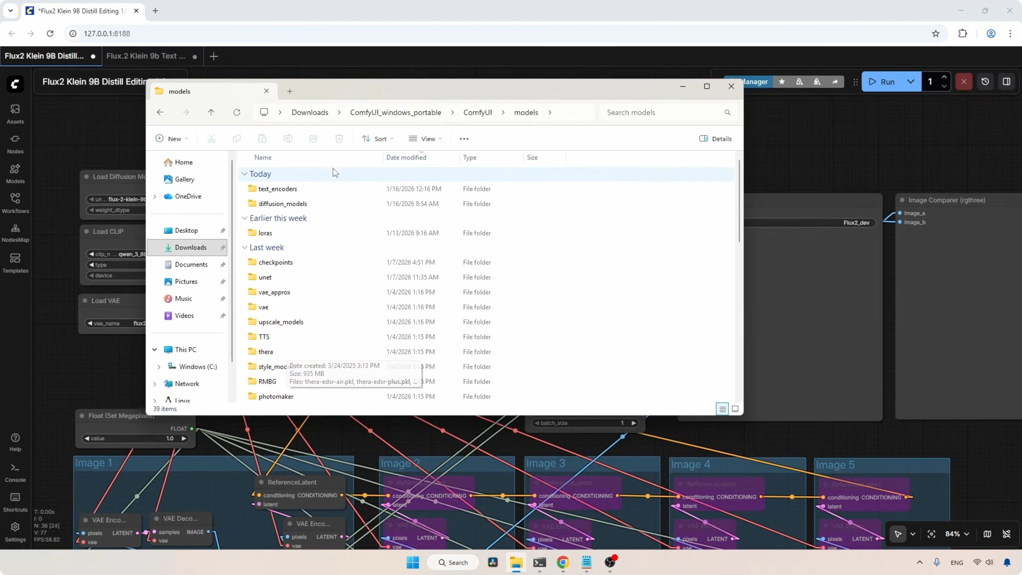Click the Refresh button in File Explorer

point(237,112)
